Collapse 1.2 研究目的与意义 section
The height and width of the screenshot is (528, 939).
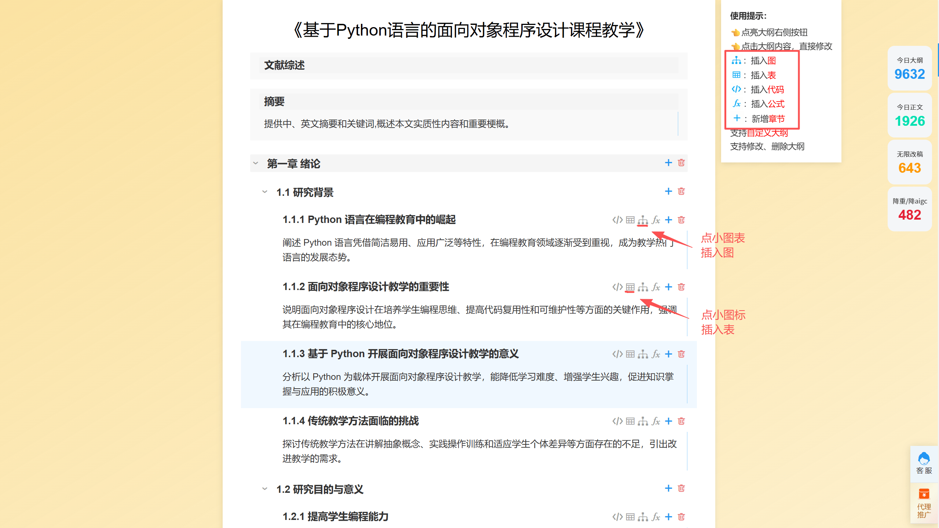coord(265,489)
